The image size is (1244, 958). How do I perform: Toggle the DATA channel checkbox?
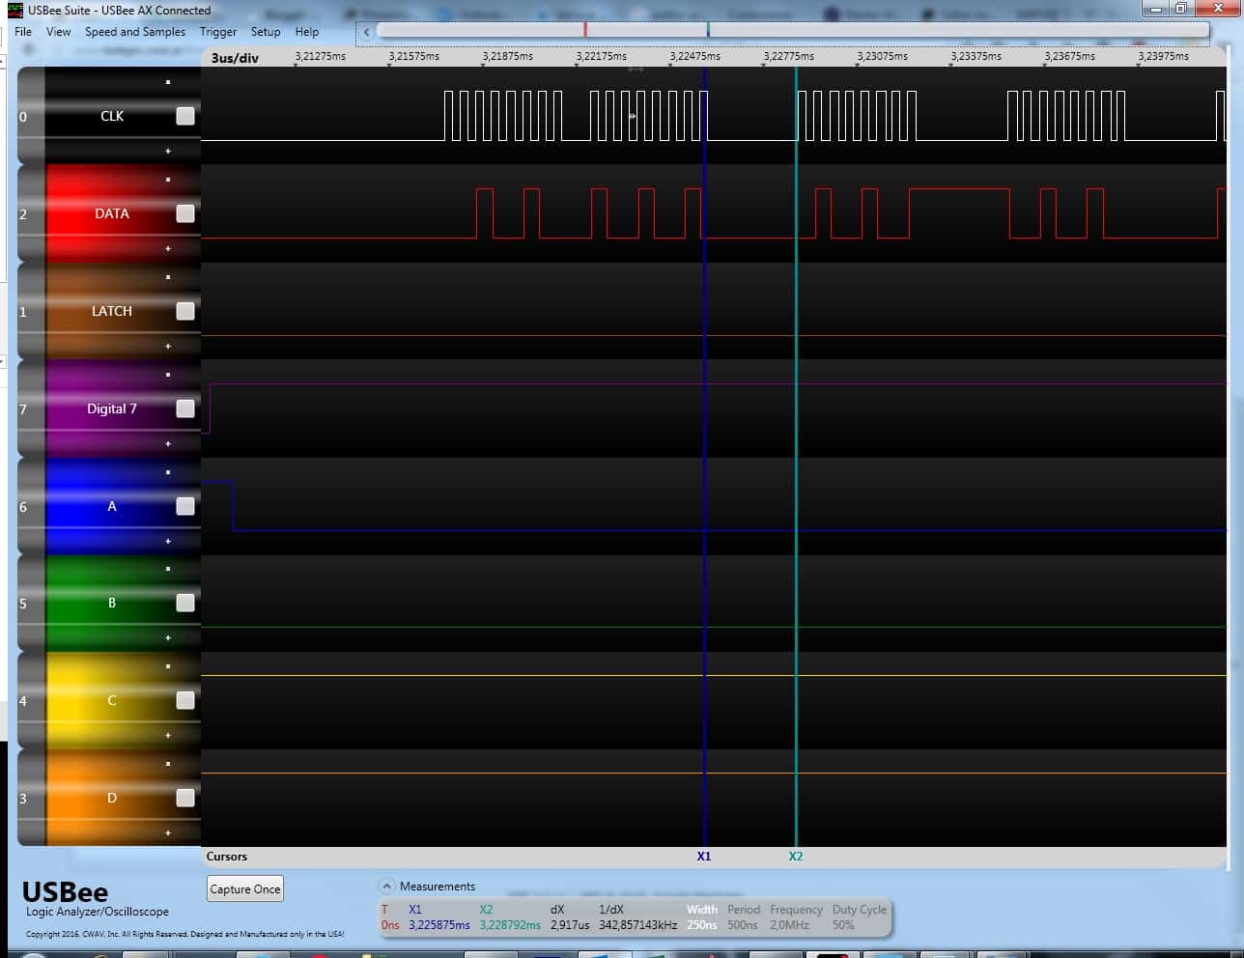click(185, 213)
